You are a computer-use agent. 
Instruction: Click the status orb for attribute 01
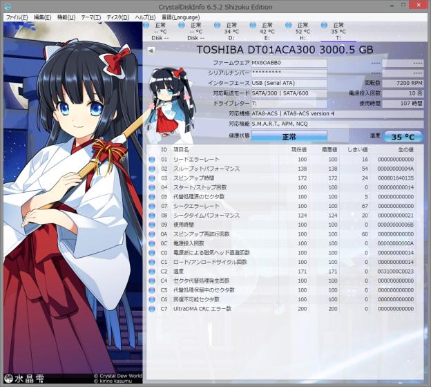(152, 160)
